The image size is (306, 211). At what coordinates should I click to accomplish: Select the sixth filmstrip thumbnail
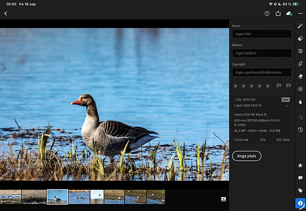coord(114,197)
